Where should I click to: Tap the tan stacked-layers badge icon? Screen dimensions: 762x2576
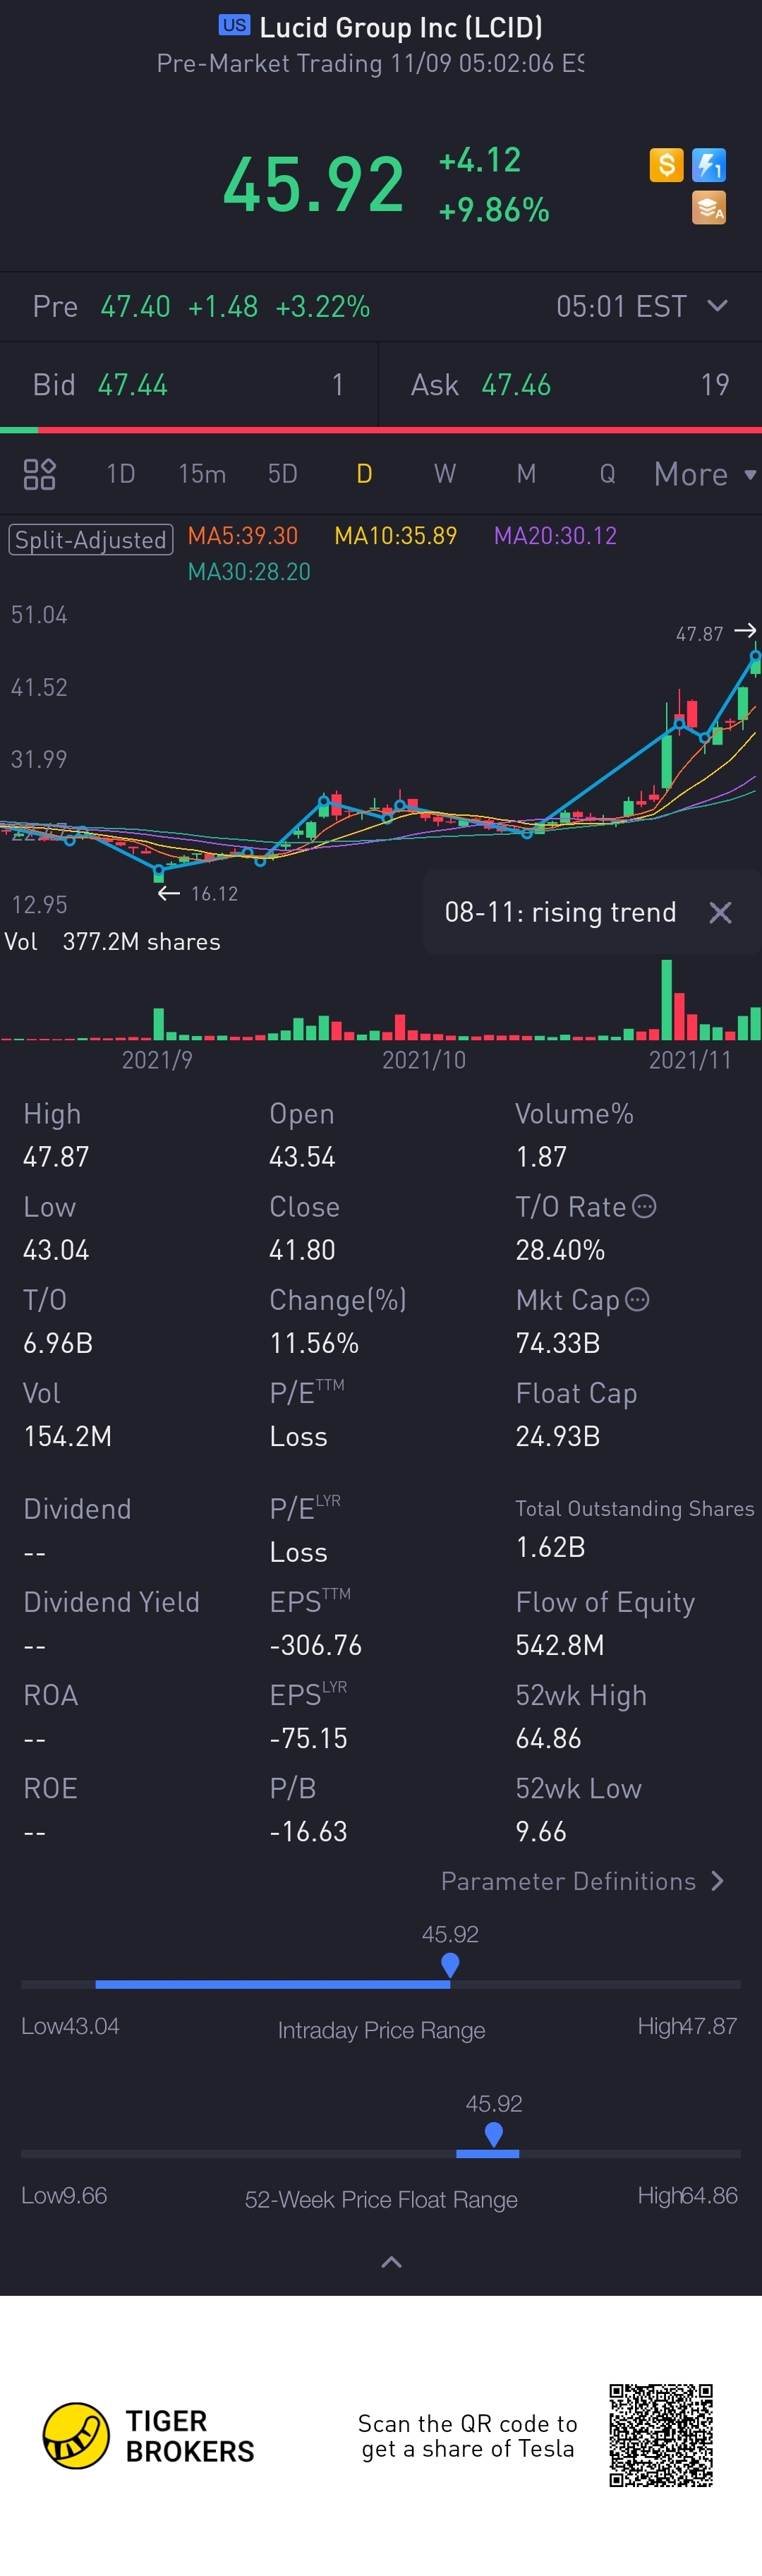[x=709, y=208]
